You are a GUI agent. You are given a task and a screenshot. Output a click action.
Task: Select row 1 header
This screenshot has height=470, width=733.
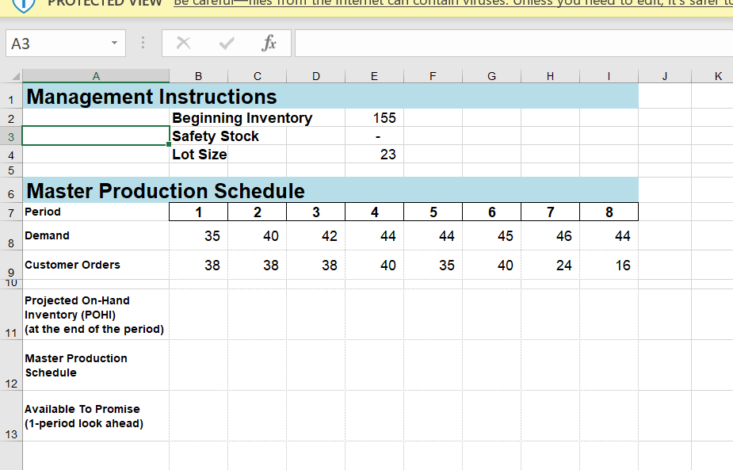click(11, 96)
